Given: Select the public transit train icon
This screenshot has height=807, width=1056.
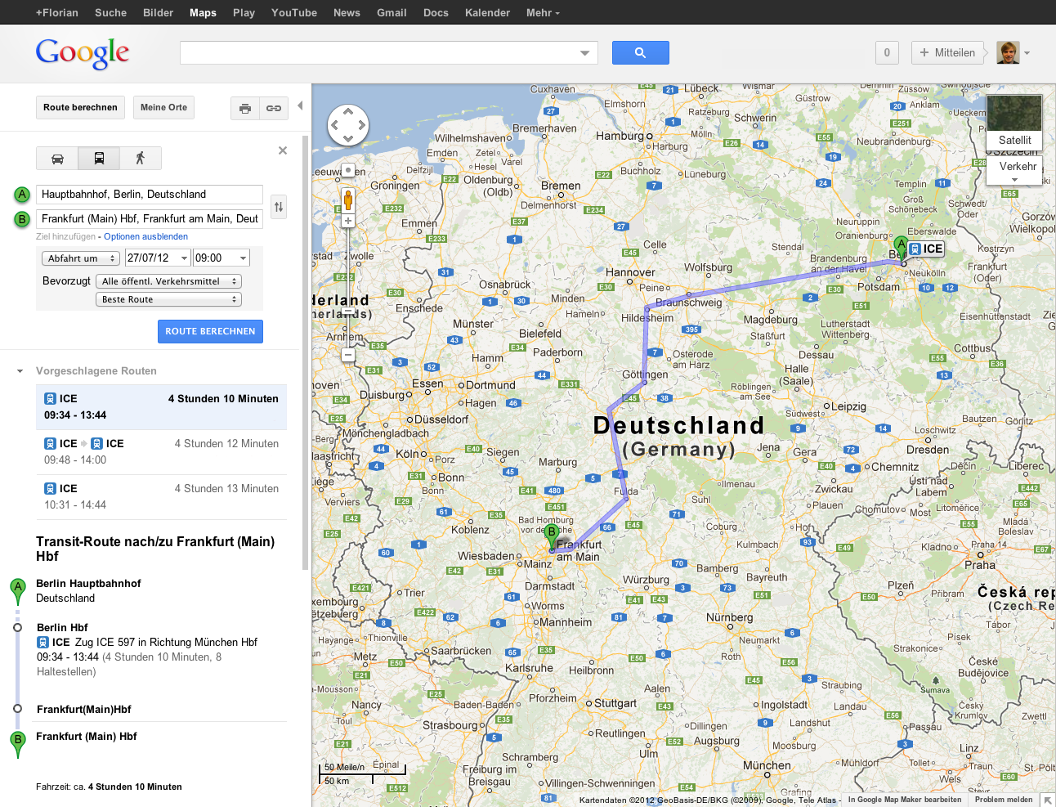Looking at the screenshot, I should click(x=99, y=158).
